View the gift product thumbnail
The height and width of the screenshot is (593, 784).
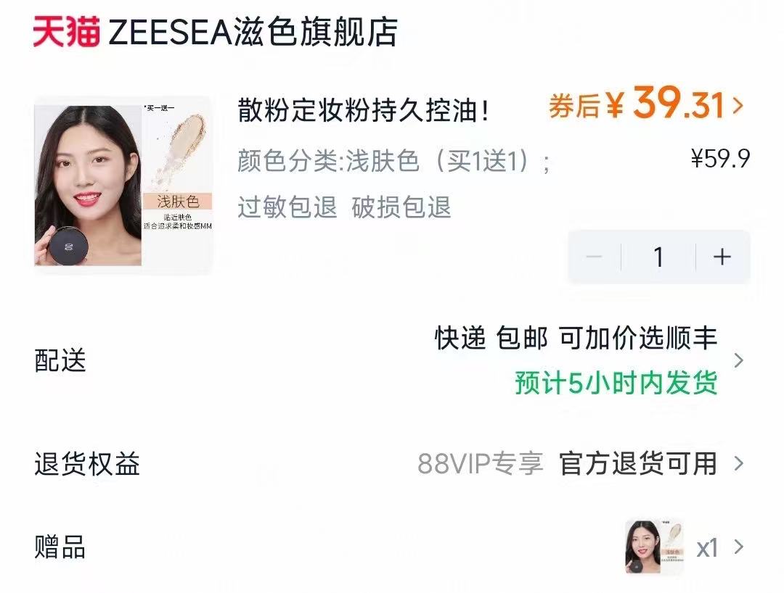click(655, 547)
